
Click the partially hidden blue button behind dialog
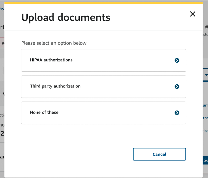coord(205,160)
